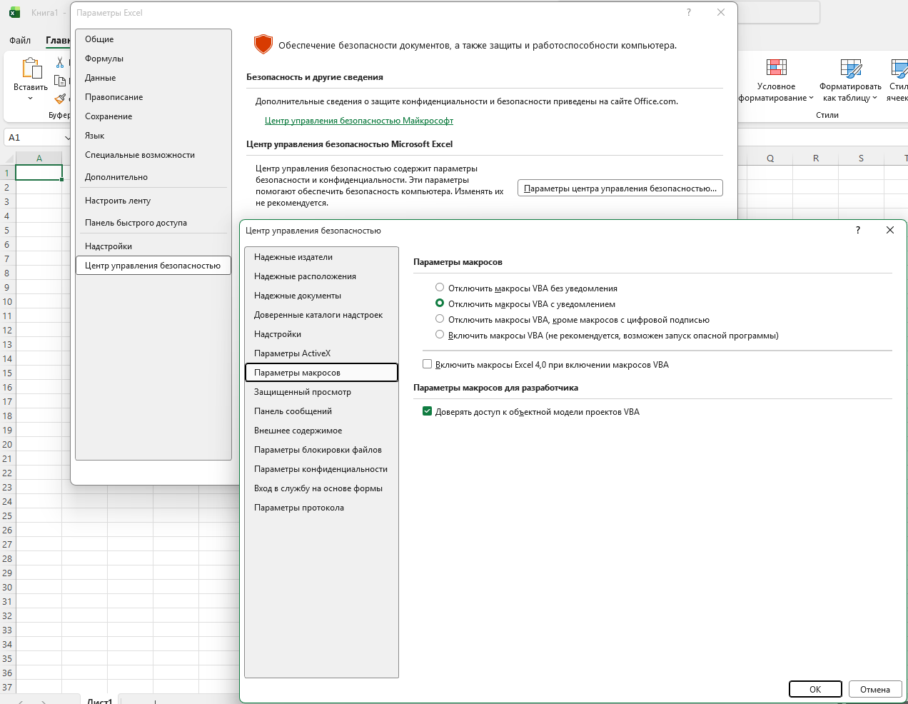Image resolution: width=908 pixels, height=704 pixels.
Task: Click the help question mark in Excel Options
Action: pyautogui.click(x=689, y=12)
